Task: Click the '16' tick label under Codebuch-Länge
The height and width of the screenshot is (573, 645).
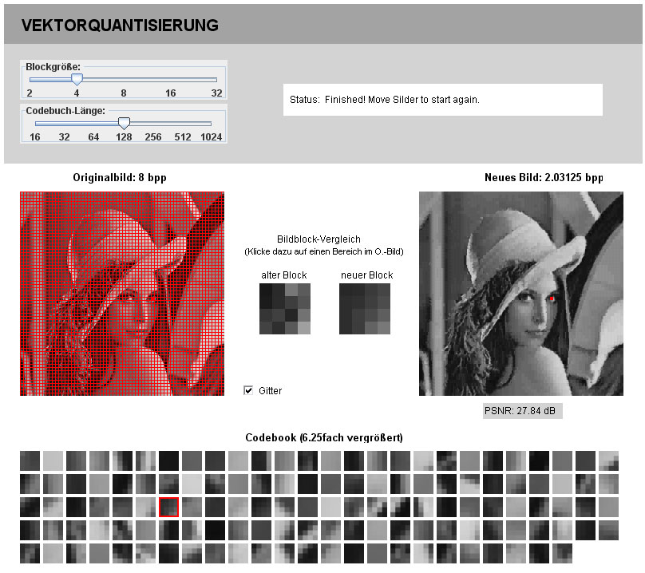Action: coord(35,137)
